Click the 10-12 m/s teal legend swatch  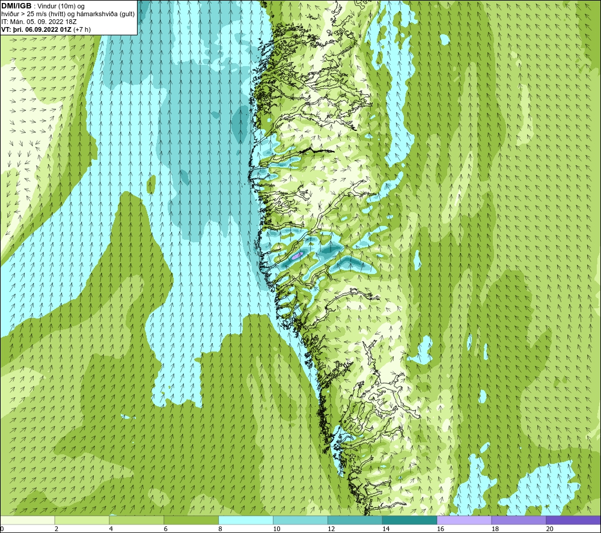tap(300, 520)
